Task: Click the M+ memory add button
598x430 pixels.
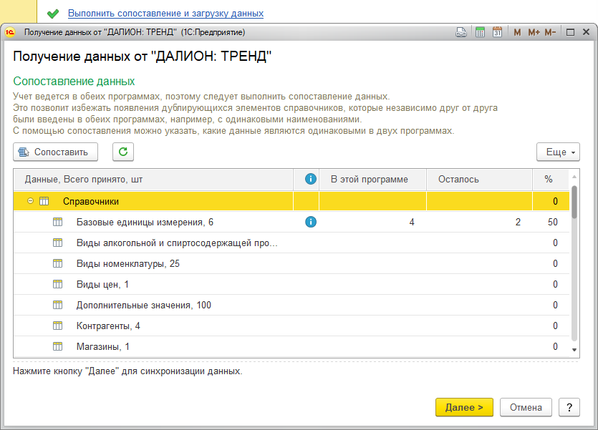Action: point(534,32)
